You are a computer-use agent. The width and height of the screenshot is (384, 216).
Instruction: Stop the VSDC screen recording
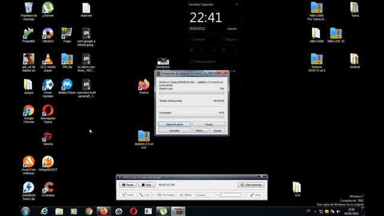(x=146, y=185)
